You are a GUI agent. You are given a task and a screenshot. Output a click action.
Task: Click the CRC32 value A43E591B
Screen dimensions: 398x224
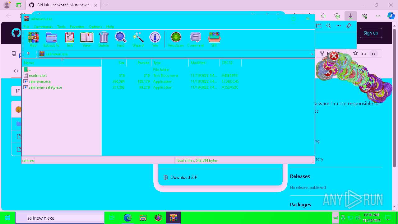pos(229,76)
